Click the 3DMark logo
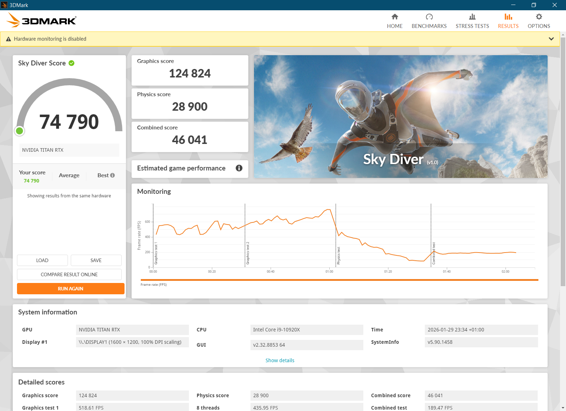 (x=41, y=21)
